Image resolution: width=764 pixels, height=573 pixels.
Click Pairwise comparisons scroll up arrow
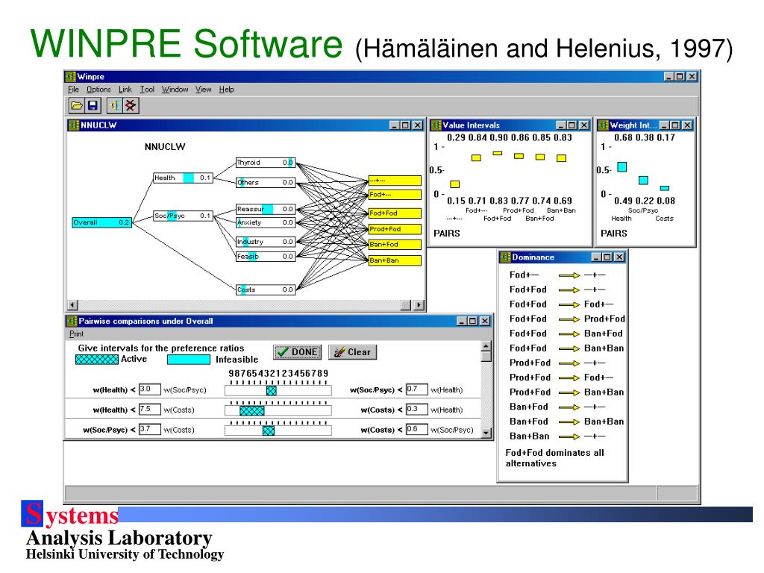point(486,346)
